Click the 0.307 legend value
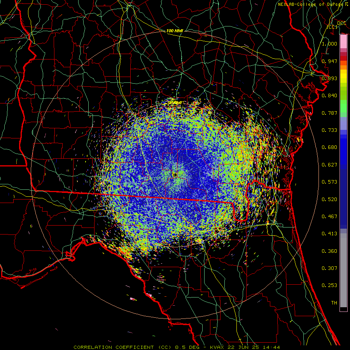Image resolution: width=350 pixels, height=350 pixels. (329, 268)
